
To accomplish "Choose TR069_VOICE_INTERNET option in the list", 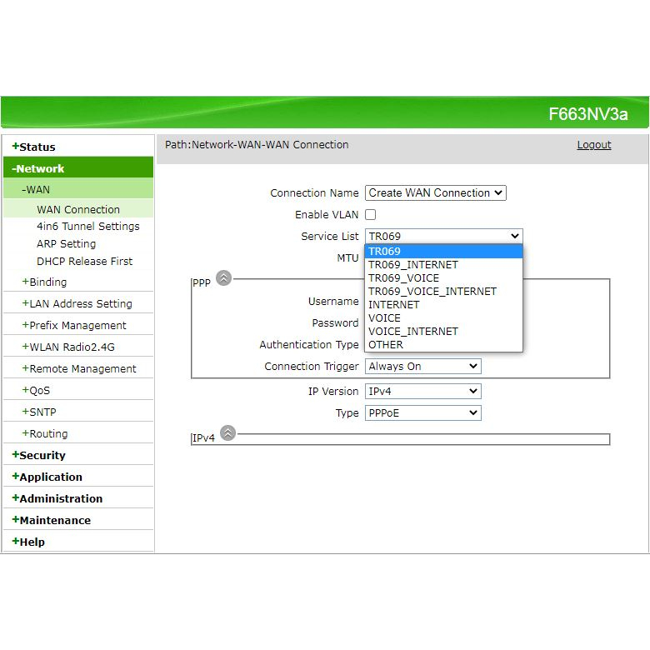I will click(x=432, y=292).
